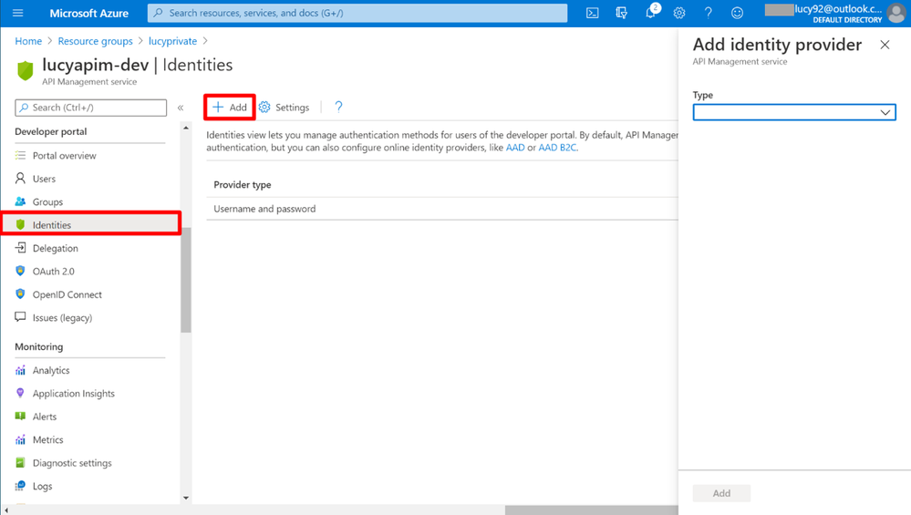Click the Provider type column header
The height and width of the screenshot is (515, 911).
pyautogui.click(x=243, y=185)
